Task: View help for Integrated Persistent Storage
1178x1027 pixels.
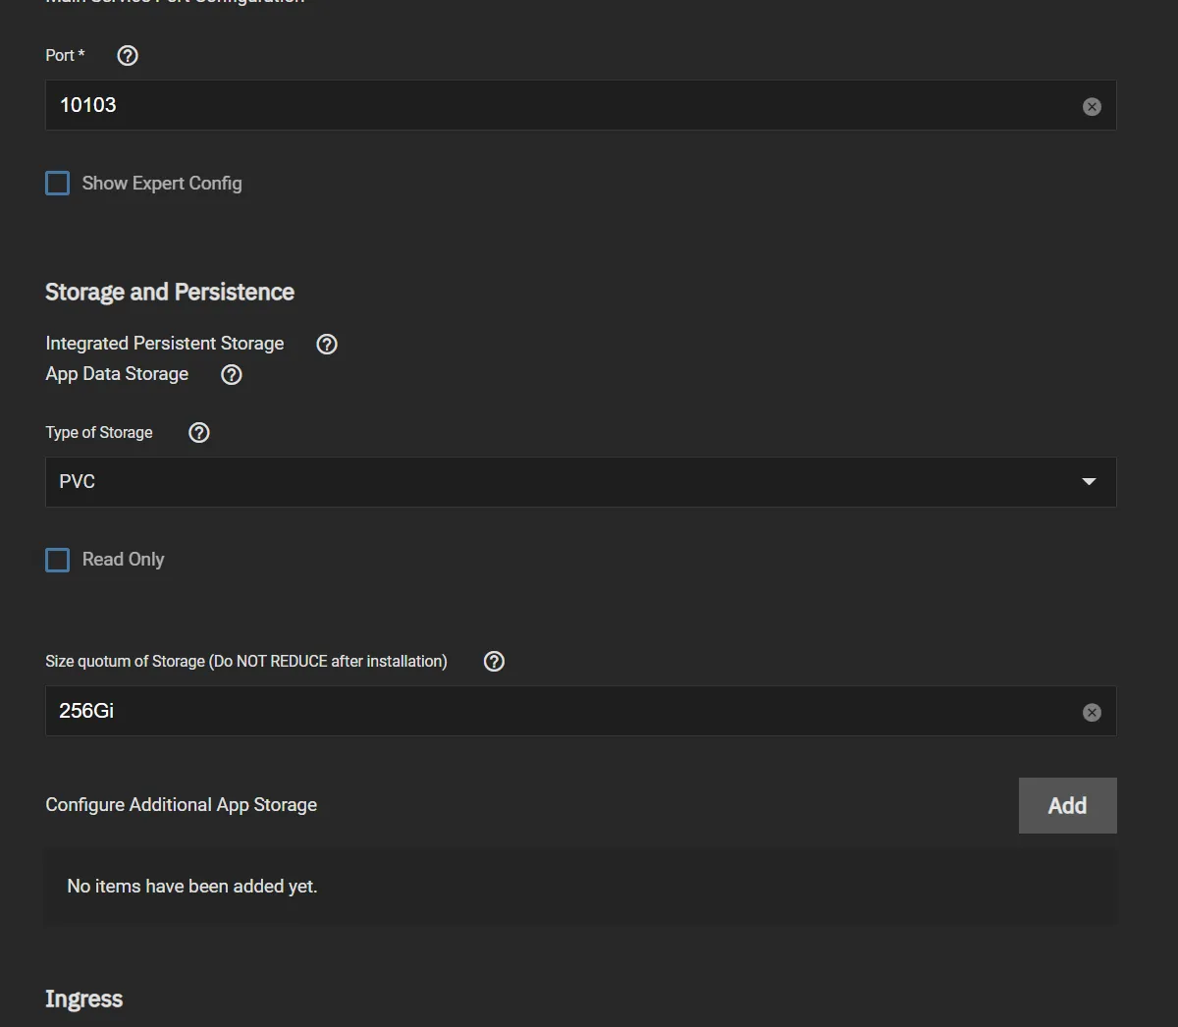Action: click(326, 344)
